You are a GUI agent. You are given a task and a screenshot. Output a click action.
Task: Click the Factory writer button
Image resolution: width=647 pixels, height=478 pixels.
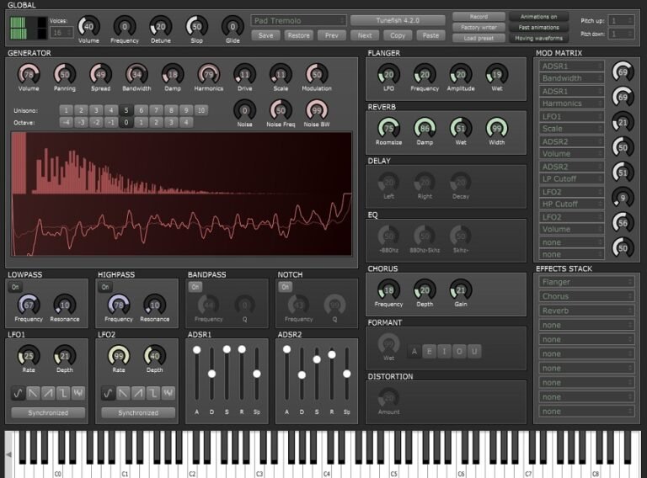(x=479, y=28)
